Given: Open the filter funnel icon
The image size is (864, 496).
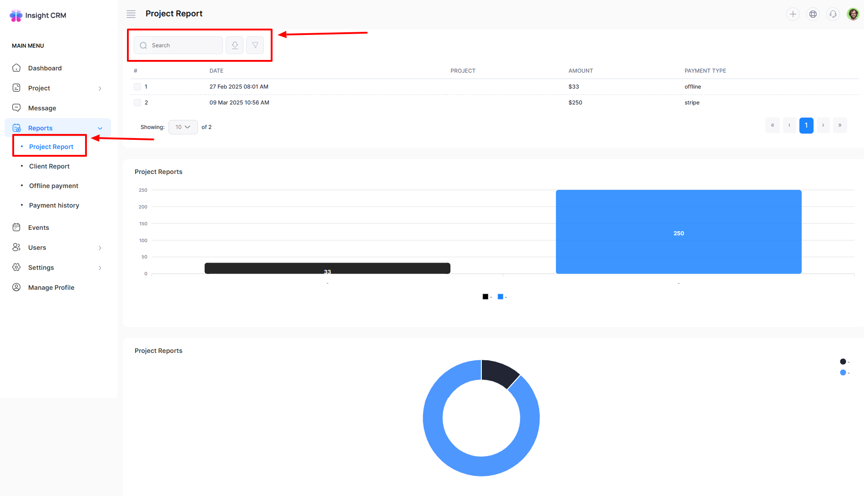Looking at the screenshot, I should [255, 45].
